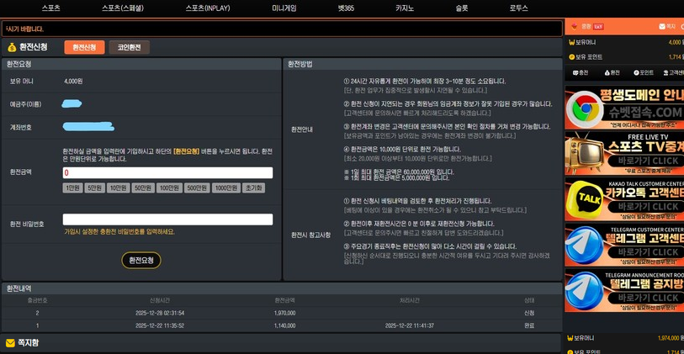Click the 환전 (withdraw) icon in sidebar

612,73
